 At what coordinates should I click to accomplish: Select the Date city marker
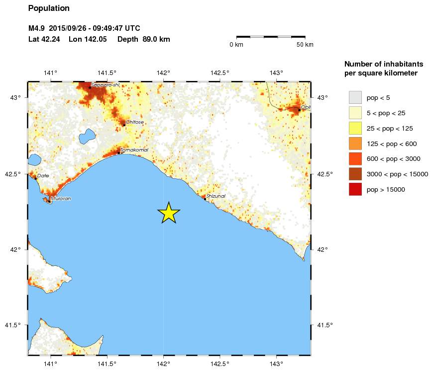(36, 178)
